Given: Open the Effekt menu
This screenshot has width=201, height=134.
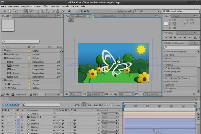Looking at the screenshot, I should click(x=46, y=6).
